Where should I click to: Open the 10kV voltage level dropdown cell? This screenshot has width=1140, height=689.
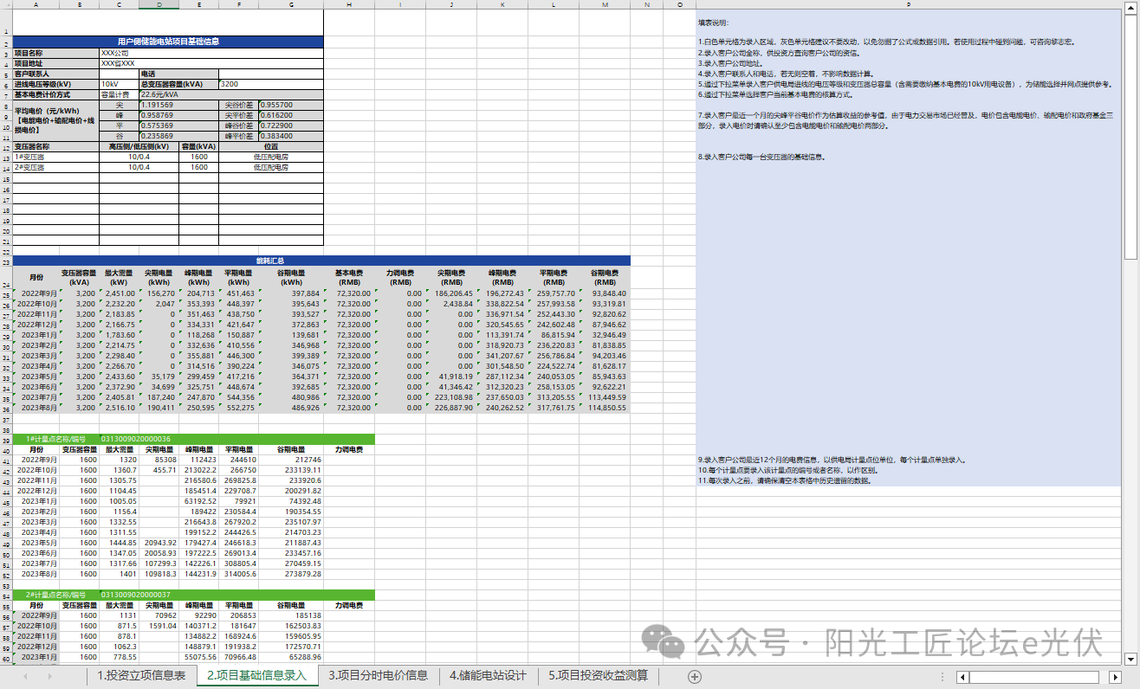[x=119, y=84]
